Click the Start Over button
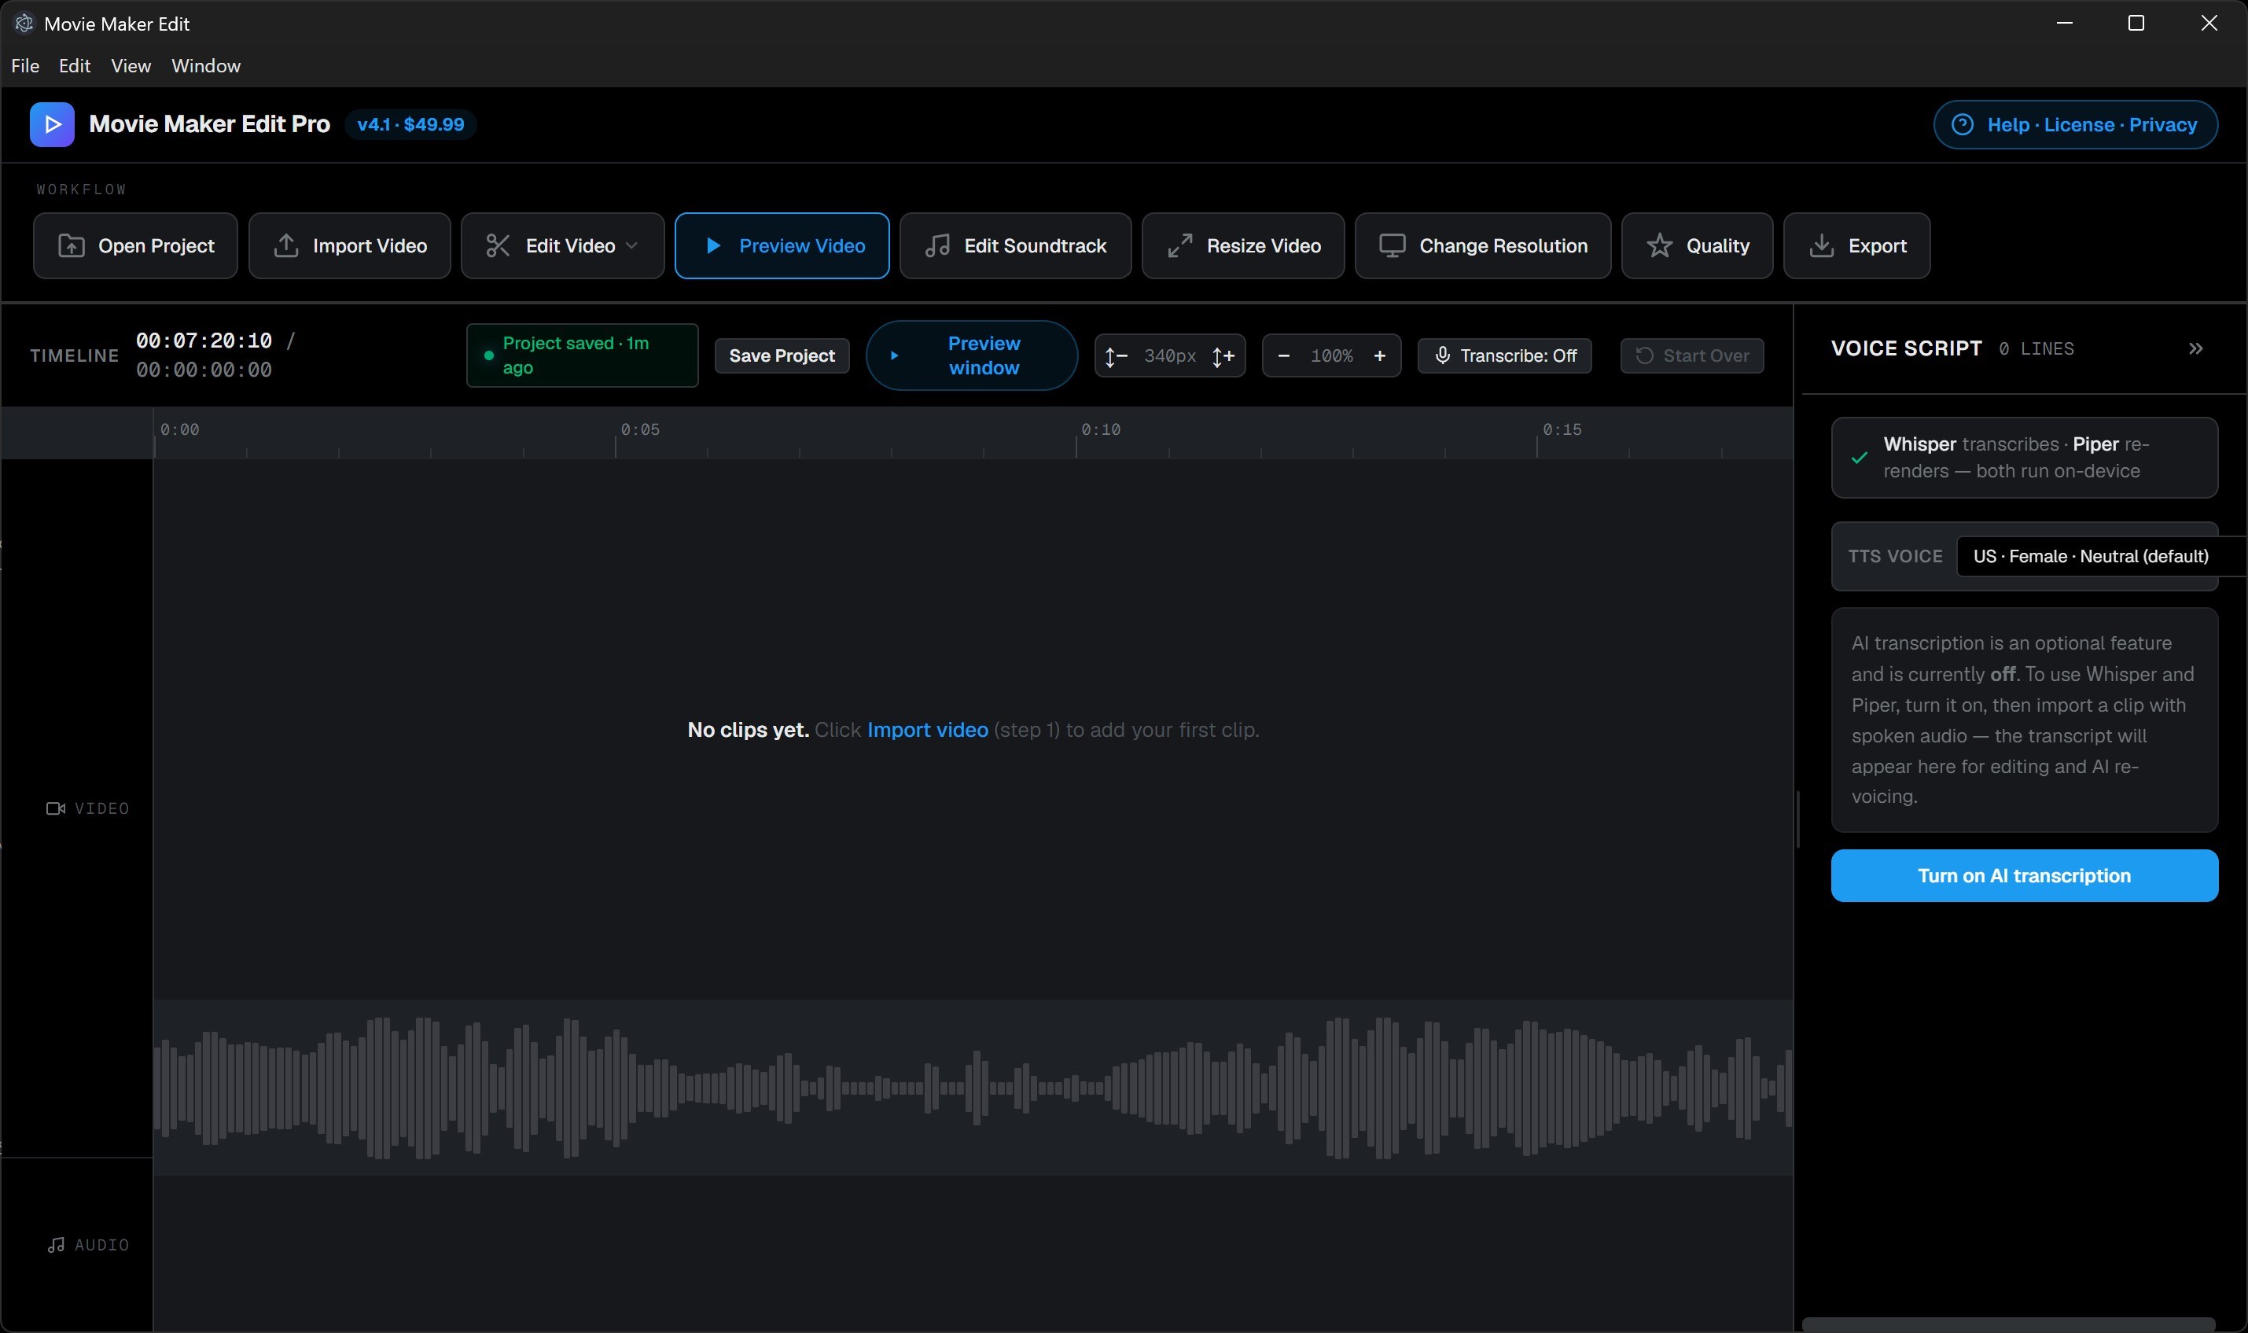 point(1691,355)
